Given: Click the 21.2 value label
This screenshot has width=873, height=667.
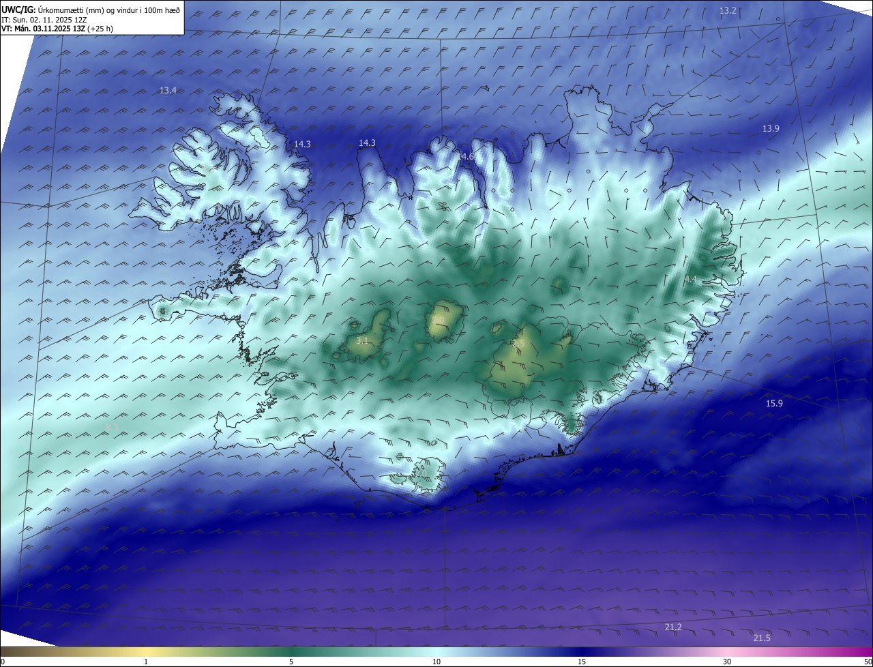Looking at the screenshot, I should [x=673, y=627].
